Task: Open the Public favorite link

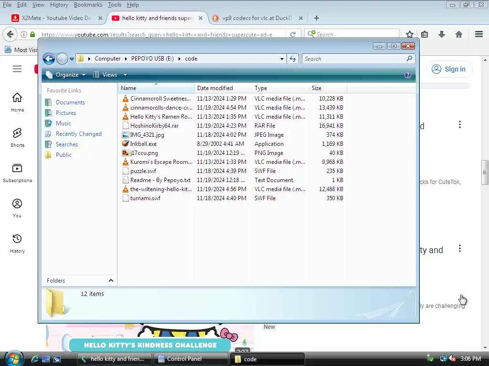Action: [64, 155]
